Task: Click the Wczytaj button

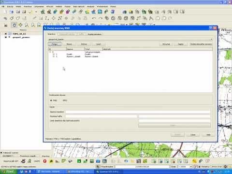Action: click(166, 44)
